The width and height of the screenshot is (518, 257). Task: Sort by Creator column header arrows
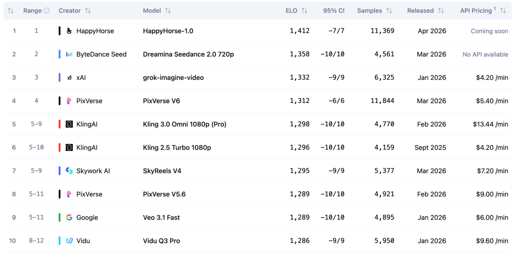coord(88,11)
